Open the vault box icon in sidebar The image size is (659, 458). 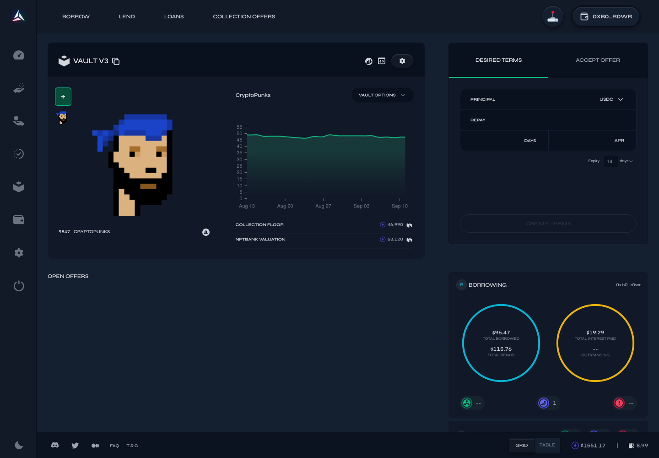(19, 187)
